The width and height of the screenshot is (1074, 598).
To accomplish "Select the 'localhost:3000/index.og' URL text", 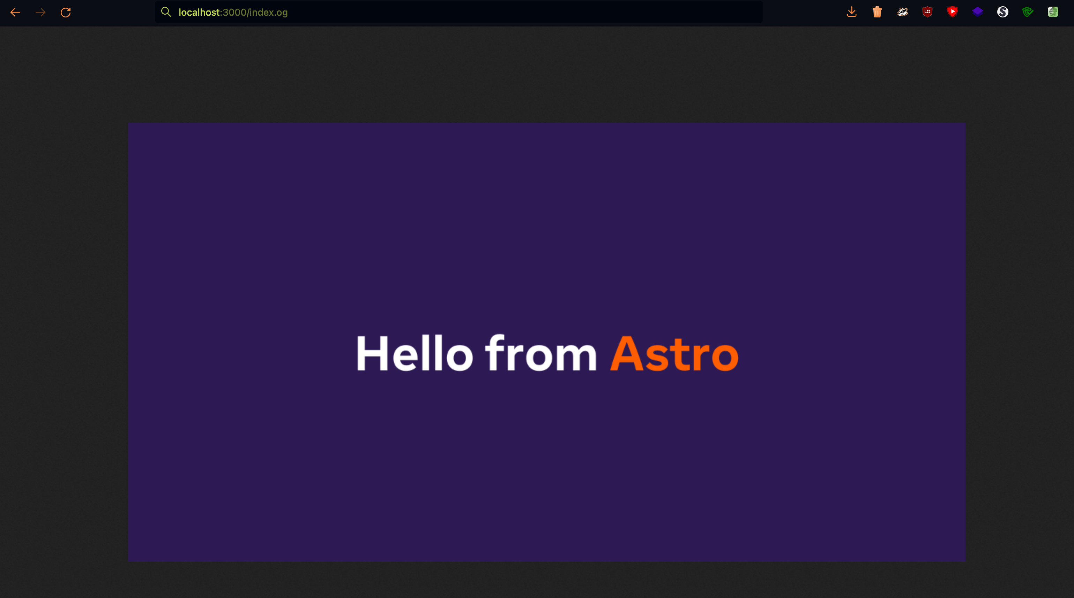I will click(233, 12).
